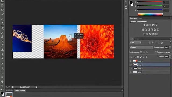The image size is (172, 97).
Task: Add an Exposure adjustment
Action: (153, 25)
